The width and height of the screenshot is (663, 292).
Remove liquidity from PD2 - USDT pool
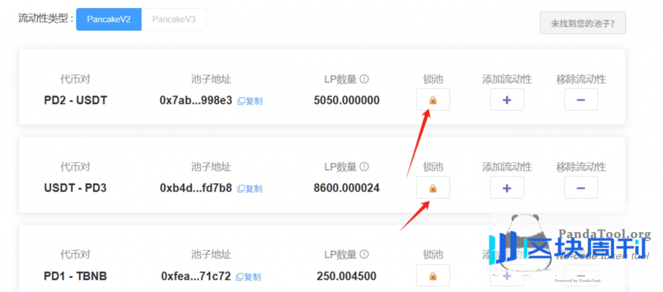tap(581, 100)
